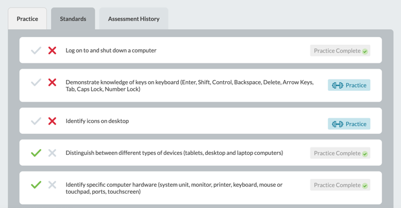
Task: Click grey X for computer hardware standard
Action: click(52, 185)
